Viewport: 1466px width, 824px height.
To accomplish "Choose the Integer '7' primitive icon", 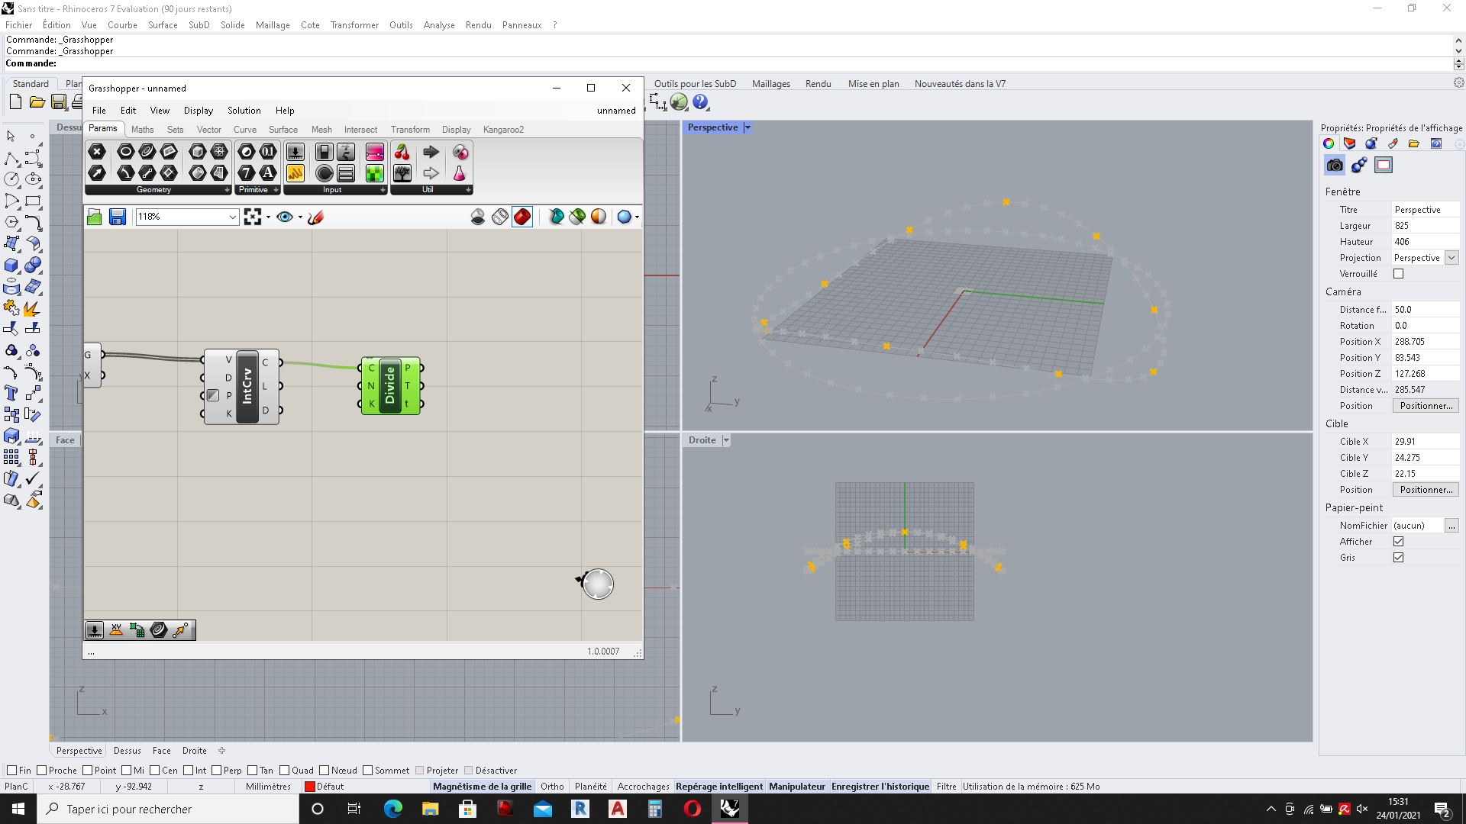I will coord(247,173).
